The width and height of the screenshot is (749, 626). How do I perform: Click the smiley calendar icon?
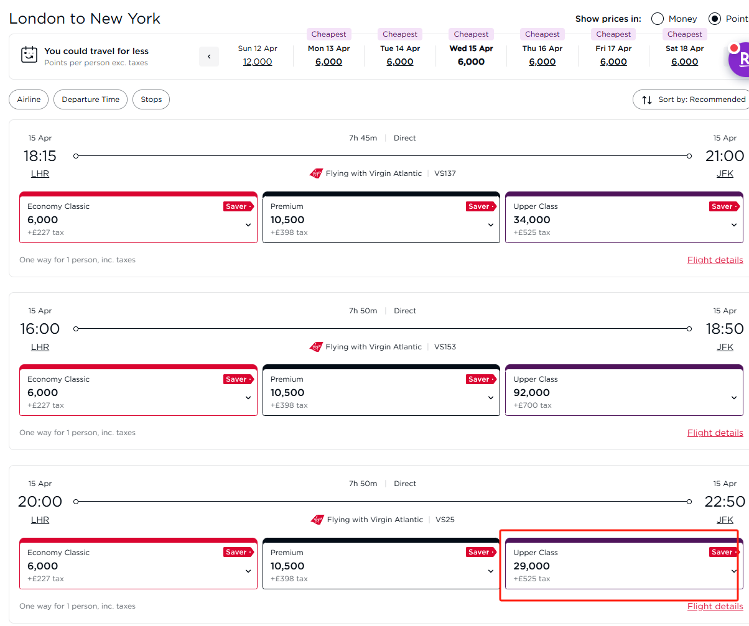29,55
